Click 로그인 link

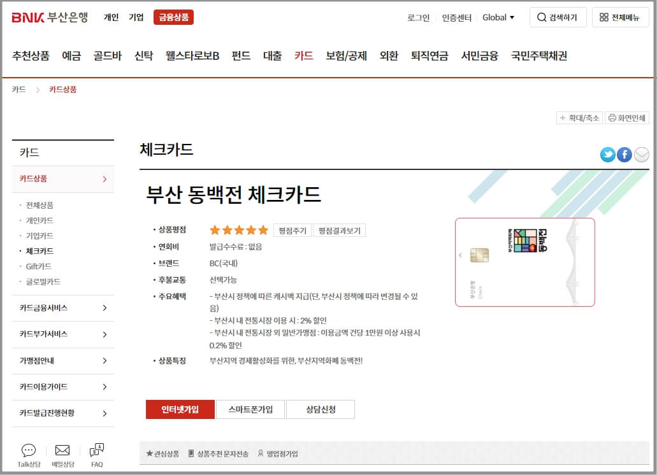419,18
